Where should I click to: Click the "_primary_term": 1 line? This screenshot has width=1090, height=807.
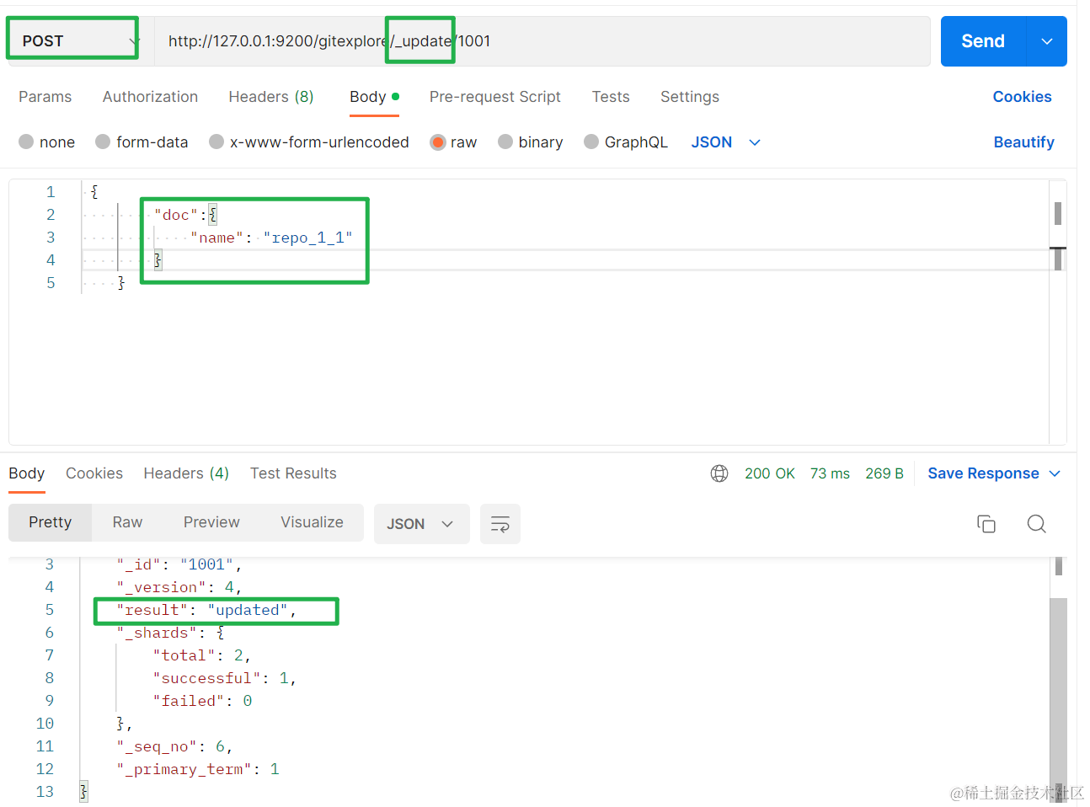tap(198, 769)
